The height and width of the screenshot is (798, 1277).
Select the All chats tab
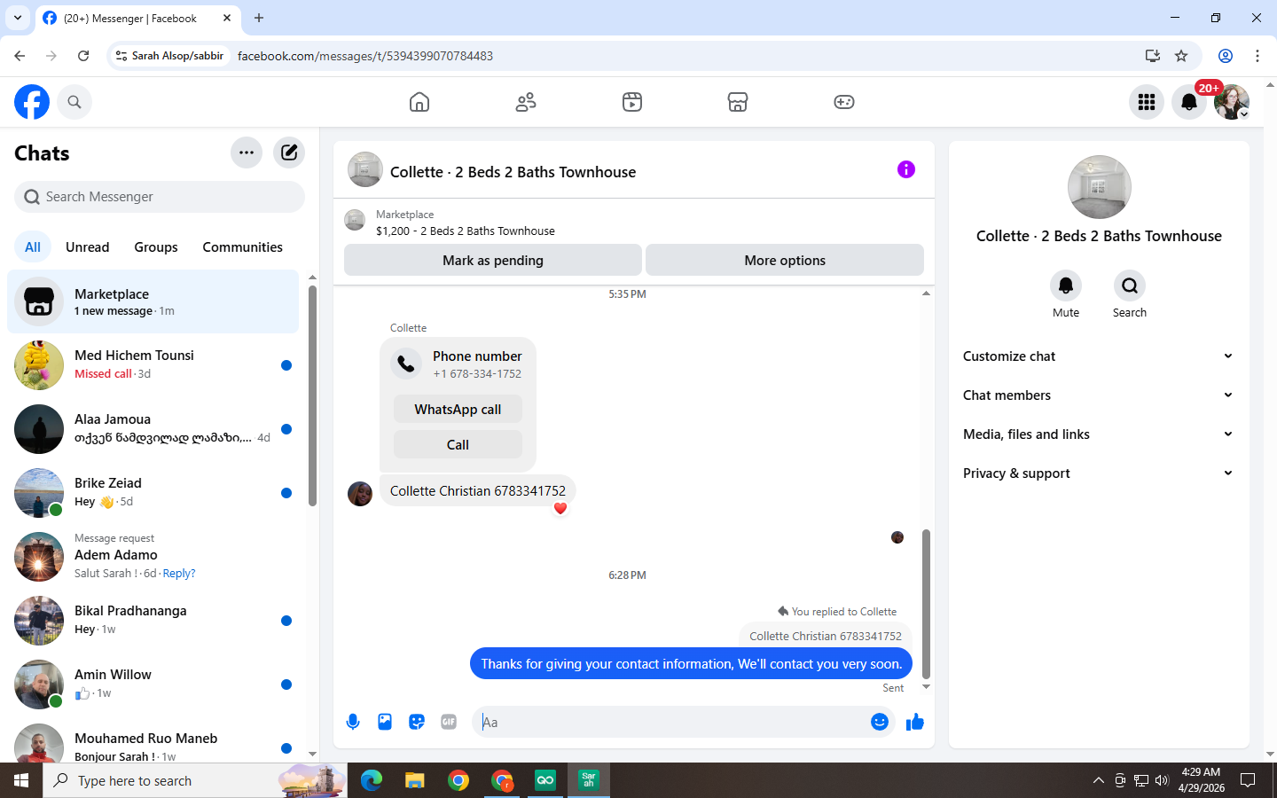point(33,247)
